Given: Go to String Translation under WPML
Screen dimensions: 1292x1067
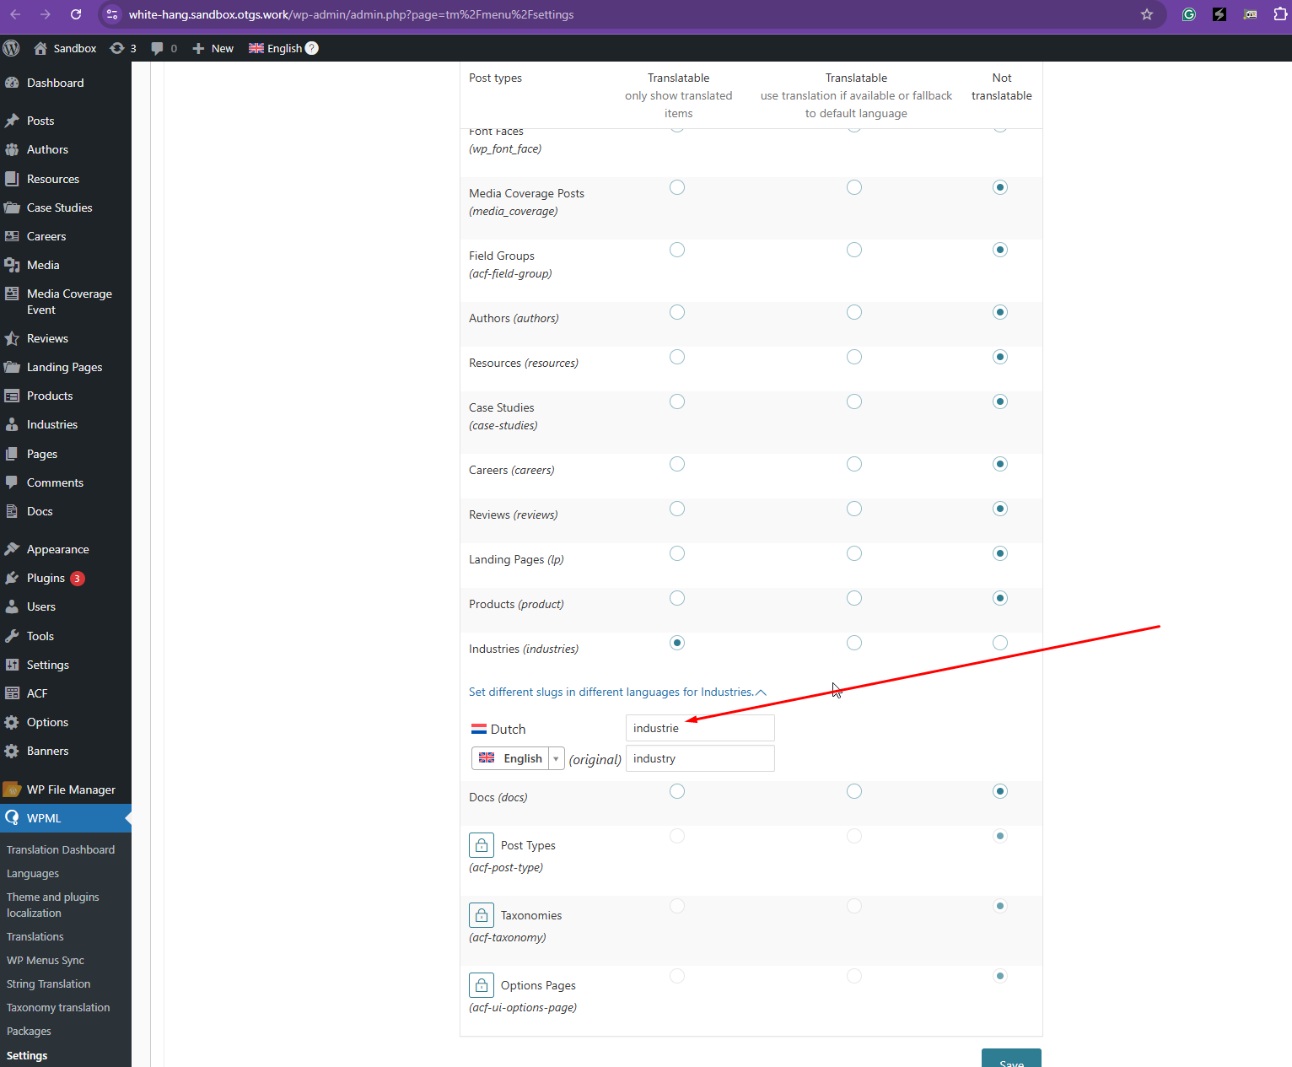Looking at the screenshot, I should click(x=48, y=983).
